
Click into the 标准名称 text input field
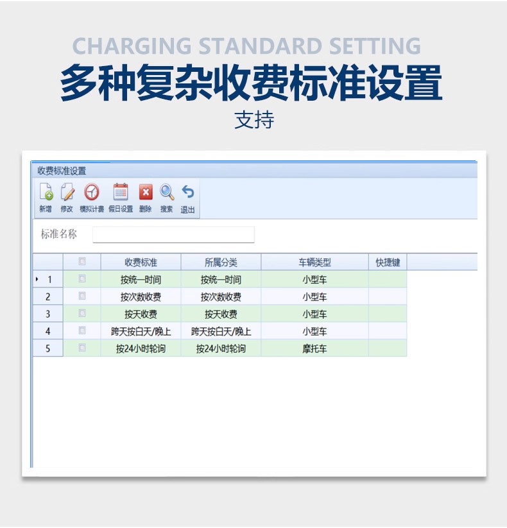pos(173,235)
